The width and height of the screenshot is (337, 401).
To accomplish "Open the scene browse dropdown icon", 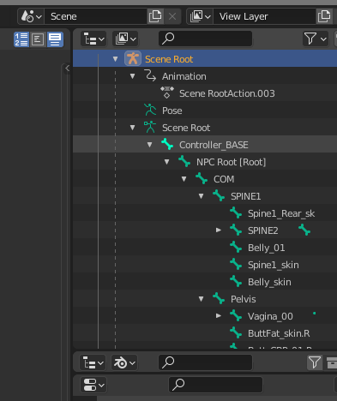I will click(x=31, y=16).
